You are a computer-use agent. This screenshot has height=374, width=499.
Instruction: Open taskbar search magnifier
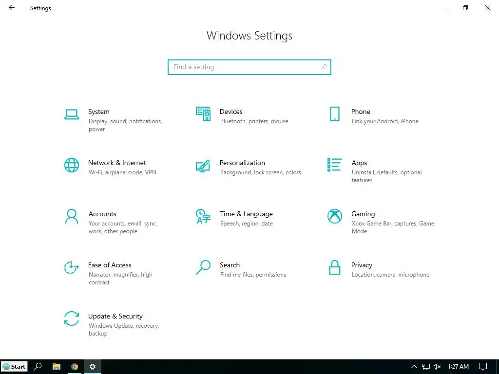[x=38, y=367]
